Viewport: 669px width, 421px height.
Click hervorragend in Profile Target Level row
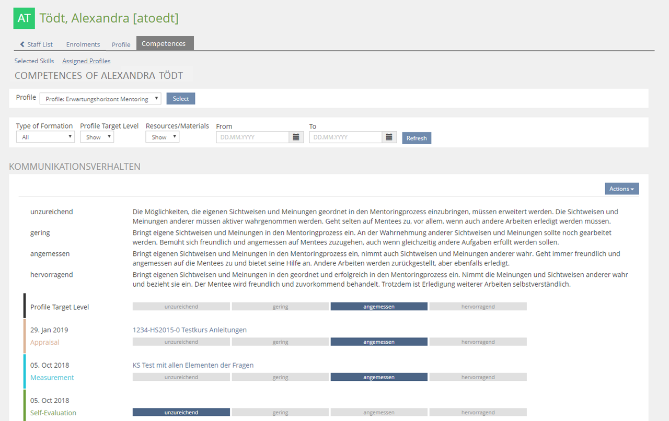tap(478, 307)
